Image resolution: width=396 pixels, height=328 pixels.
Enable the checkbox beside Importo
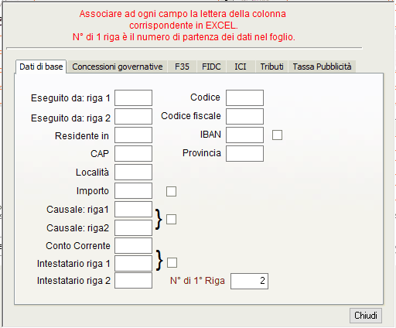pos(171,191)
